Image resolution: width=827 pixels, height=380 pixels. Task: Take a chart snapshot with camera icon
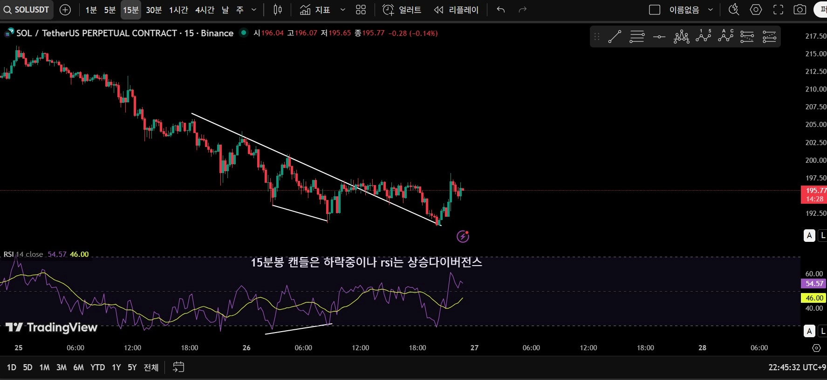pyautogui.click(x=800, y=10)
